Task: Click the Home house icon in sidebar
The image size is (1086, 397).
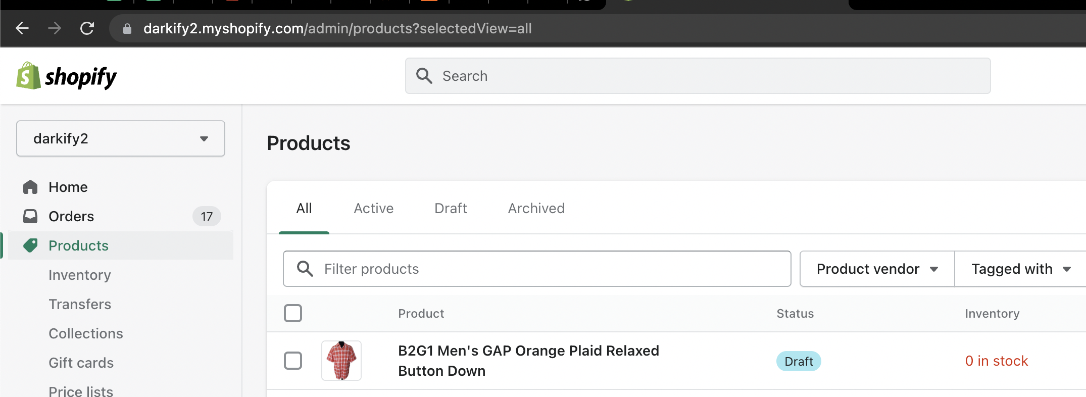Action: coord(30,187)
